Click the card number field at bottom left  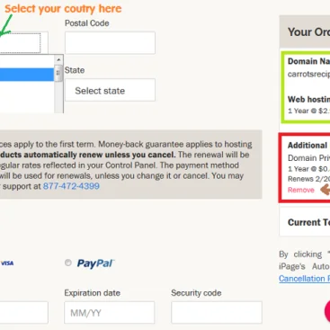(x=24, y=313)
